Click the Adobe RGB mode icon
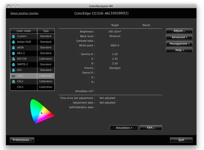This screenshot has height=150, width=204. click(x=13, y=42)
